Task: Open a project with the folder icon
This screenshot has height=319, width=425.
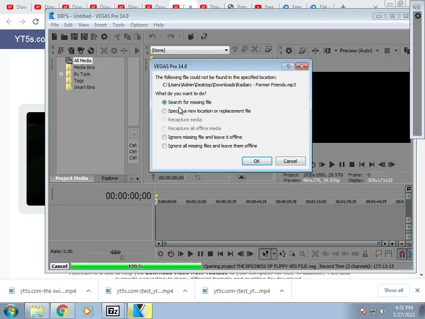Action: click(64, 37)
